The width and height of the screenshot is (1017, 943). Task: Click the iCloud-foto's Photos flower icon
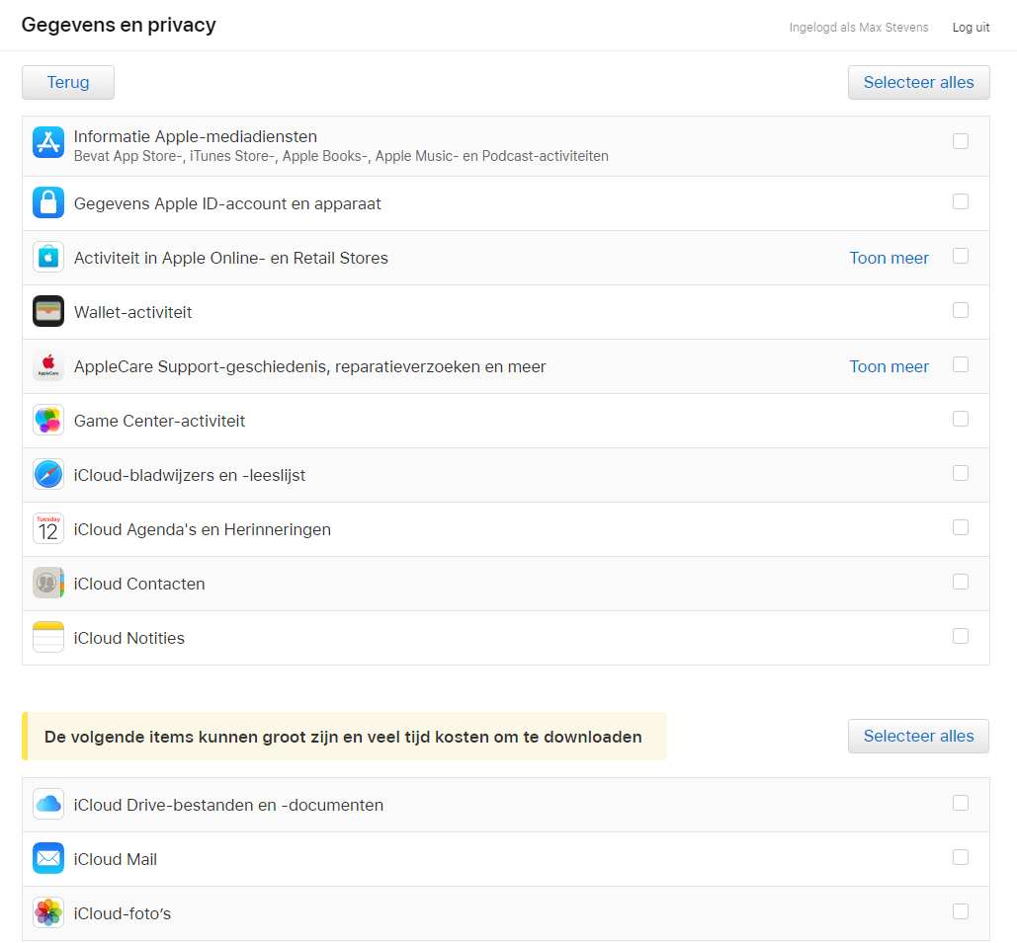click(48, 912)
